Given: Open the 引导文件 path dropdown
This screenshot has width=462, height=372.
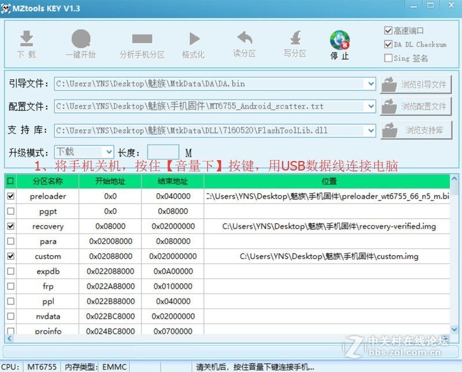Looking at the screenshot, I should (371, 84).
